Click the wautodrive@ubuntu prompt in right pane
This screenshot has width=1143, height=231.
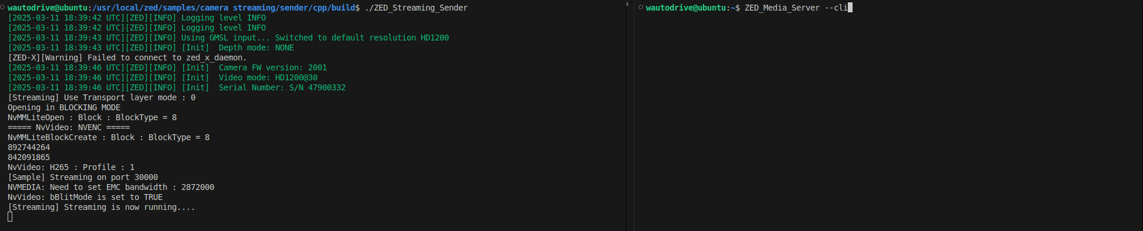(686, 8)
